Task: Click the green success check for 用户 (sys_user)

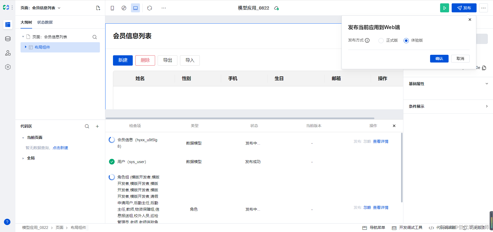Action: (112, 162)
